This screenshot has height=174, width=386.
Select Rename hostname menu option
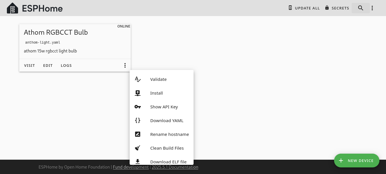pos(169,134)
